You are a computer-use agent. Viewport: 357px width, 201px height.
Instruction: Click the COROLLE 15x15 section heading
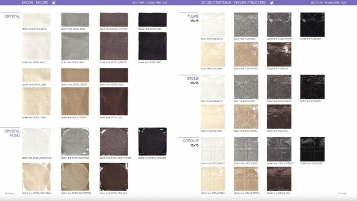point(190,143)
